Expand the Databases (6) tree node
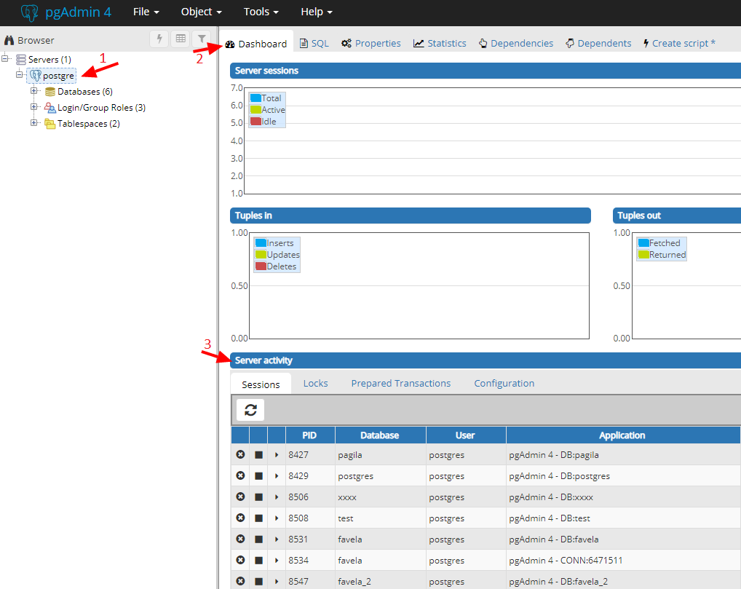The height and width of the screenshot is (589, 741). [x=34, y=92]
